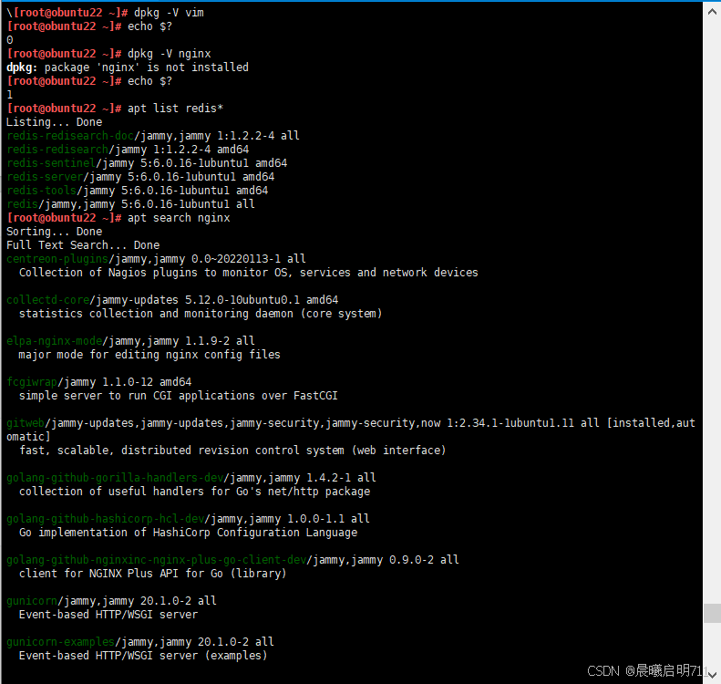Click the '[installed,aut' status text on gitweb line
Viewport: 721px width, 684px height.
pos(651,423)
